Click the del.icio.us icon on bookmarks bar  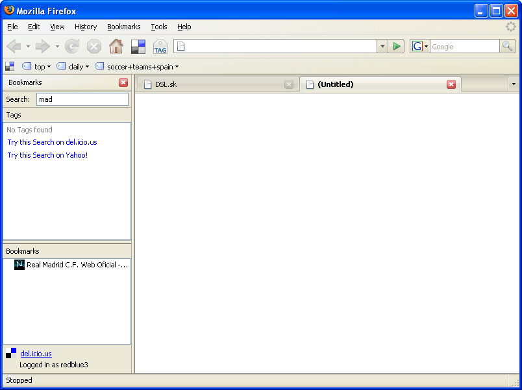point(10,67)
